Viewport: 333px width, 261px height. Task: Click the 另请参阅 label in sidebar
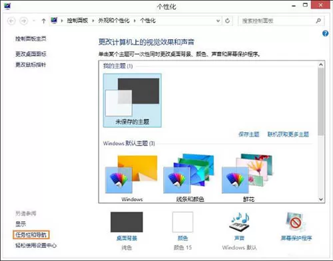[26, 213]
